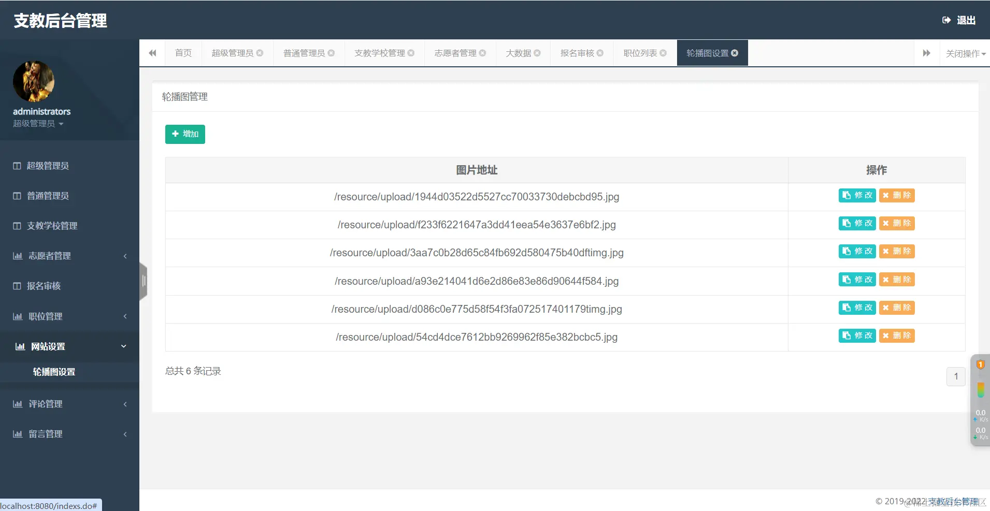Click the 增加 add button
This screenshot has width=990, height=511.
click(185, 134)
